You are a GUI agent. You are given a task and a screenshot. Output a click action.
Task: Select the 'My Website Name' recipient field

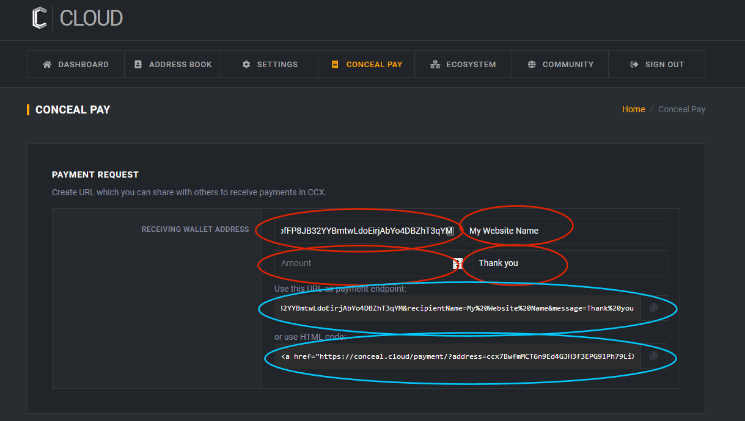click(562, 231)
